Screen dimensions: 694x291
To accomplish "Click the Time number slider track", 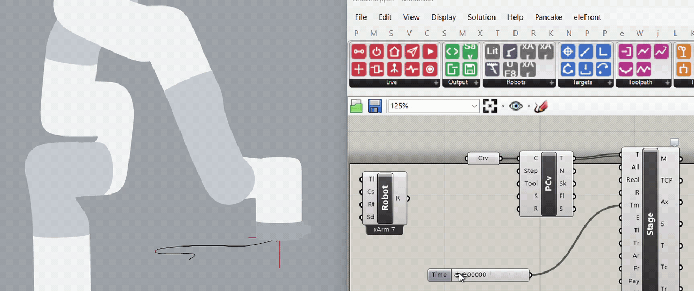I will tap(490, 275).
